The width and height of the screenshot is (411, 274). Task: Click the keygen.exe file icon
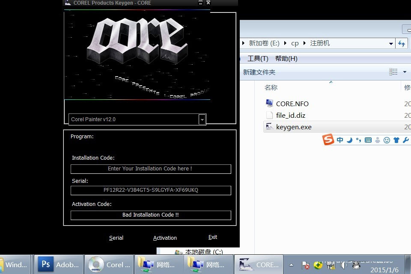269,126
